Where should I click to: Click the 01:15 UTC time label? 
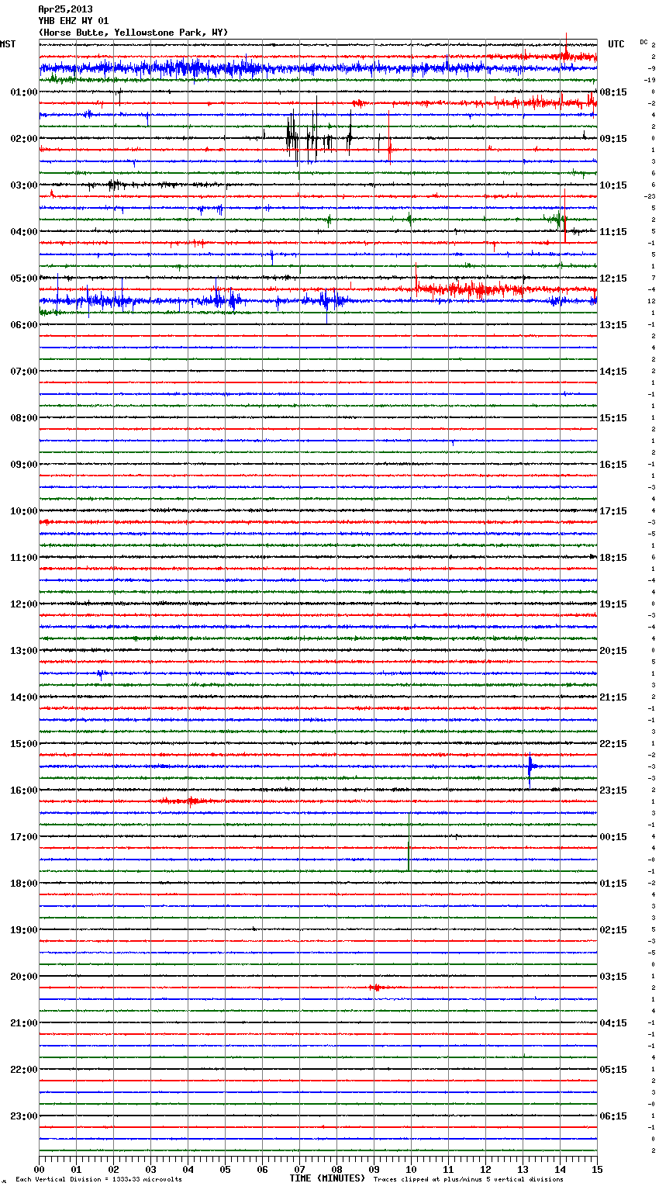point(613,884)
